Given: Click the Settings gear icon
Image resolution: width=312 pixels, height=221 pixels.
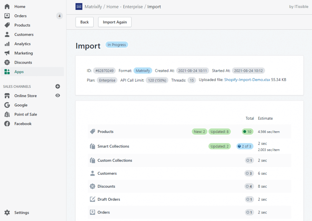Looking at the screenshot, I should click(x=7, y=213).
